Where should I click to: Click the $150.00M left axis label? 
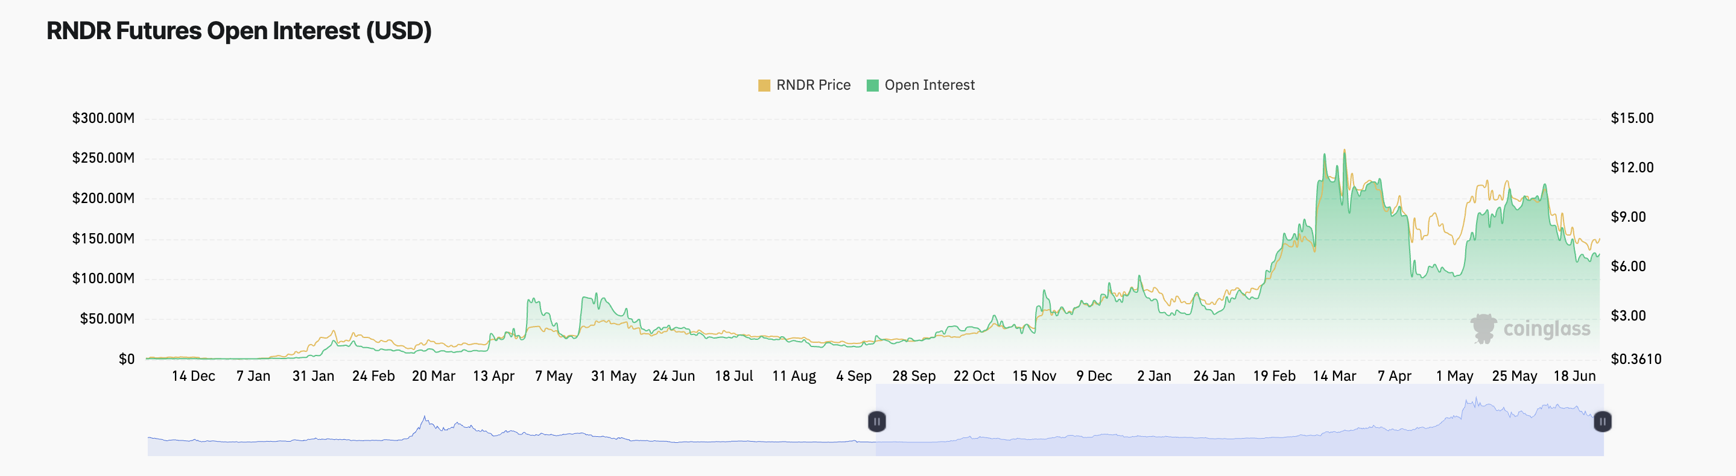(x=104, y=239)
